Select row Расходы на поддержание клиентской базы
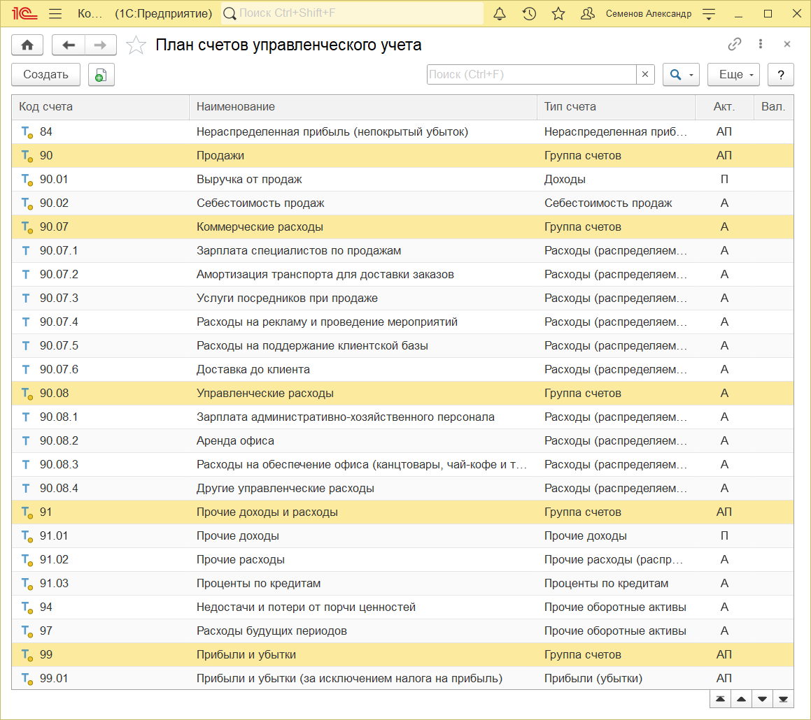 [x=402, y=346]
